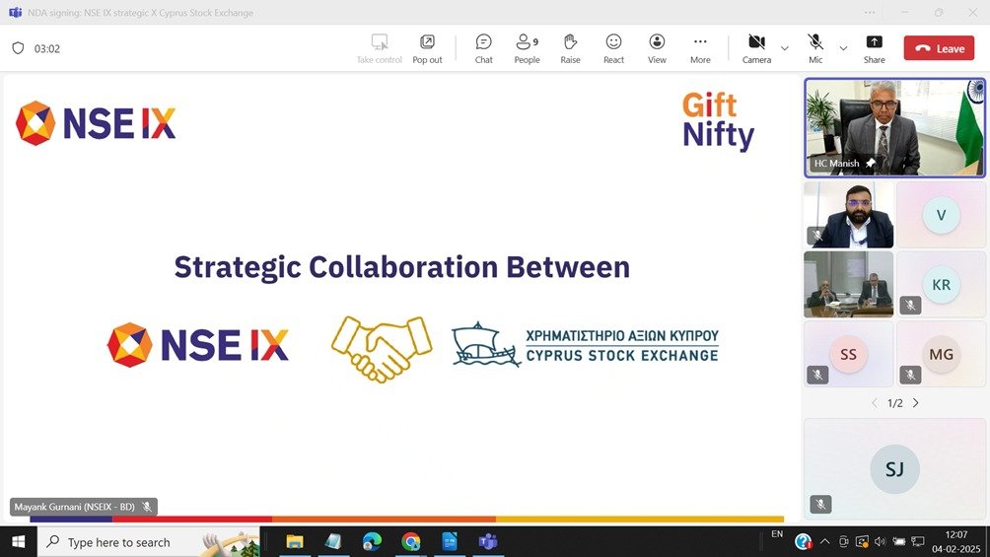Open the blue document app on taskbar
Image resolution: width=990 pixels, height=557 pixels.
[450, 542]
